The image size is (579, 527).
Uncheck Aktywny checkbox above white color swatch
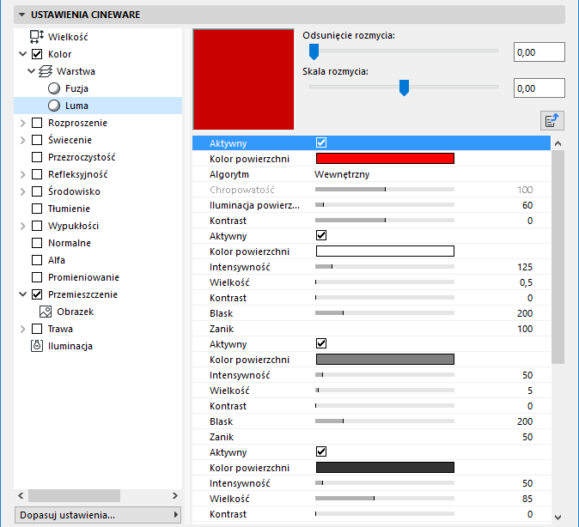click(x=321, y=235)
